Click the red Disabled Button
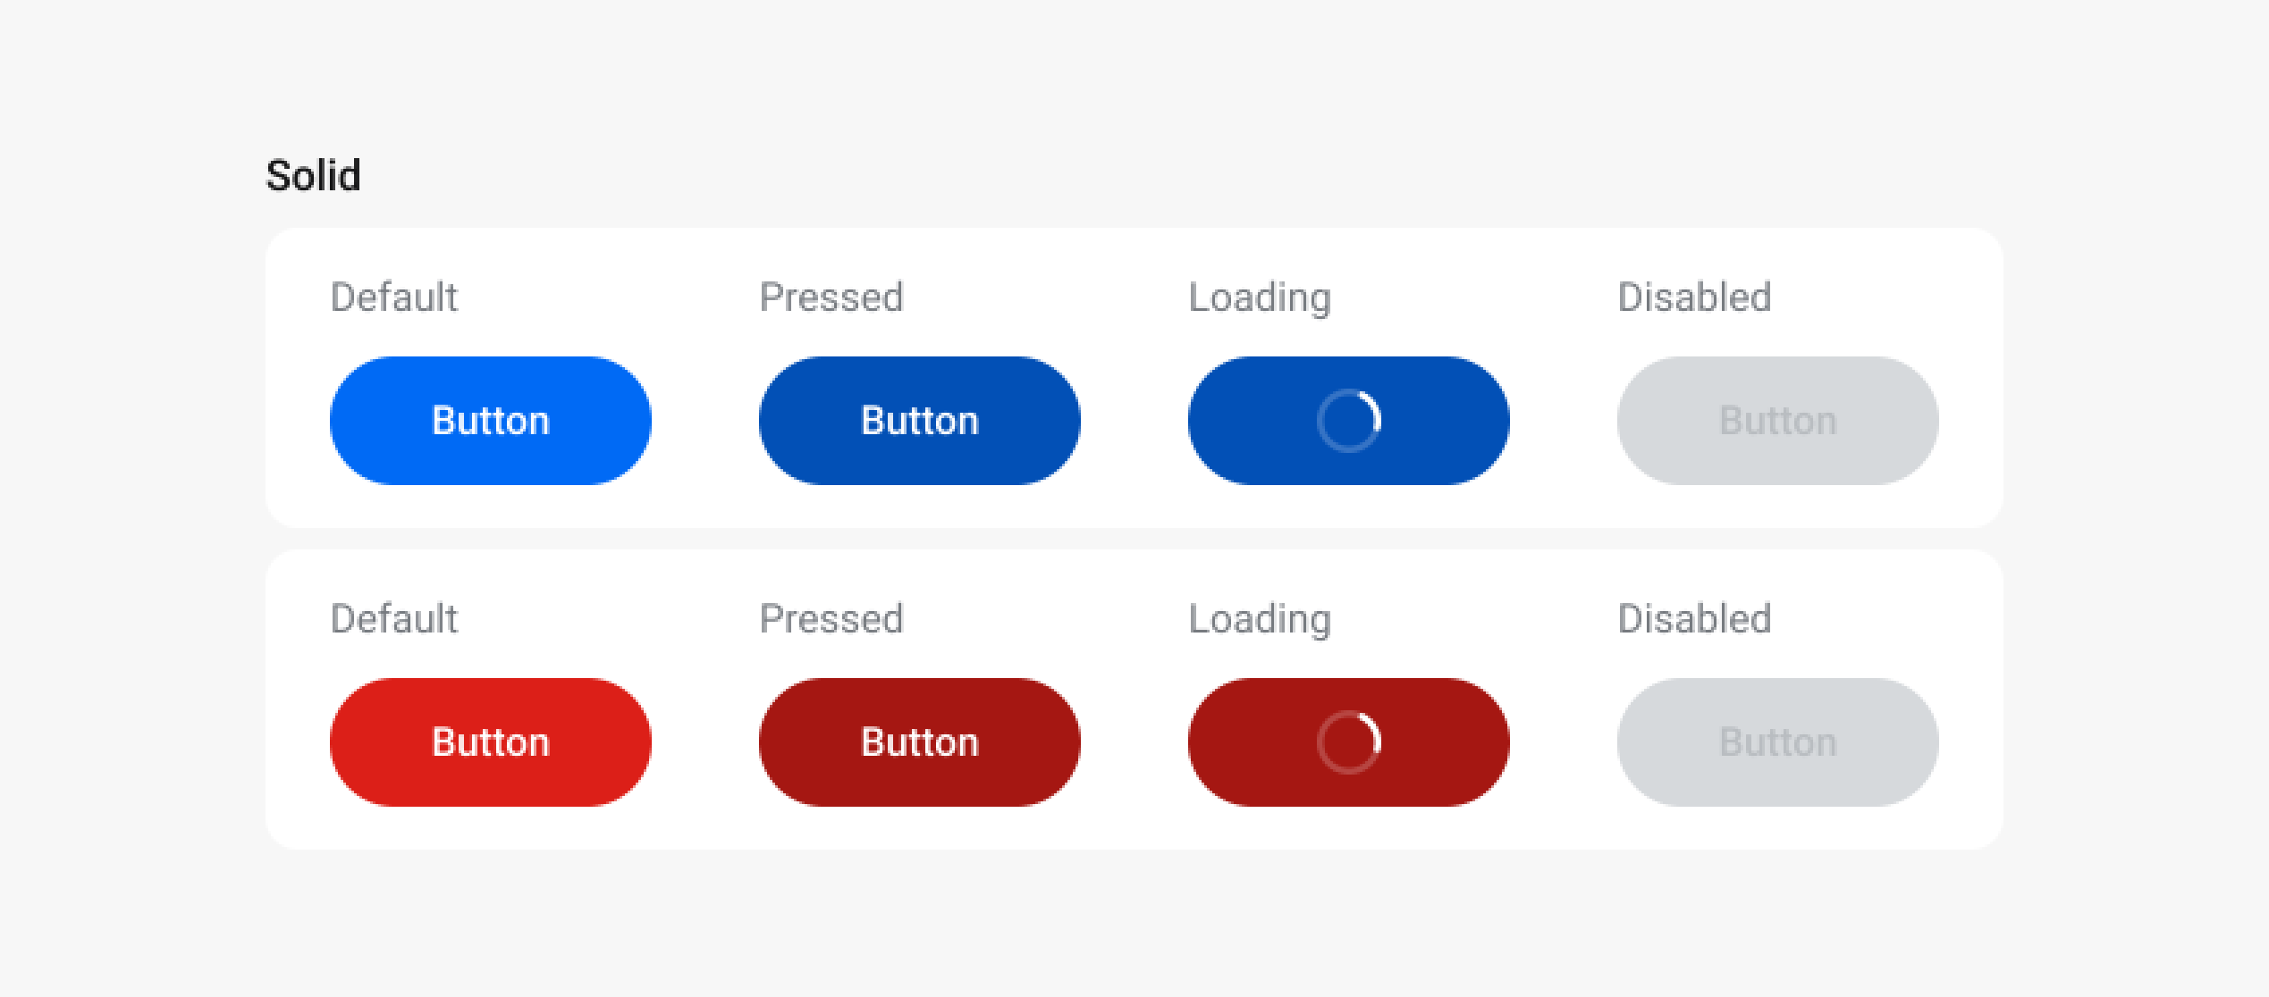The width and height of the screenshot is (2269, 997). 1777,741
